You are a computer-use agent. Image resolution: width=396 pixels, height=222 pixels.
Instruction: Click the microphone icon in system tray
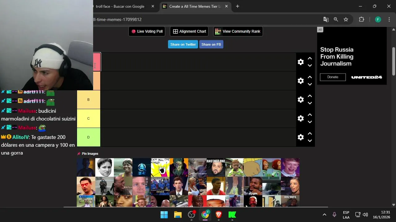point(334,215)
